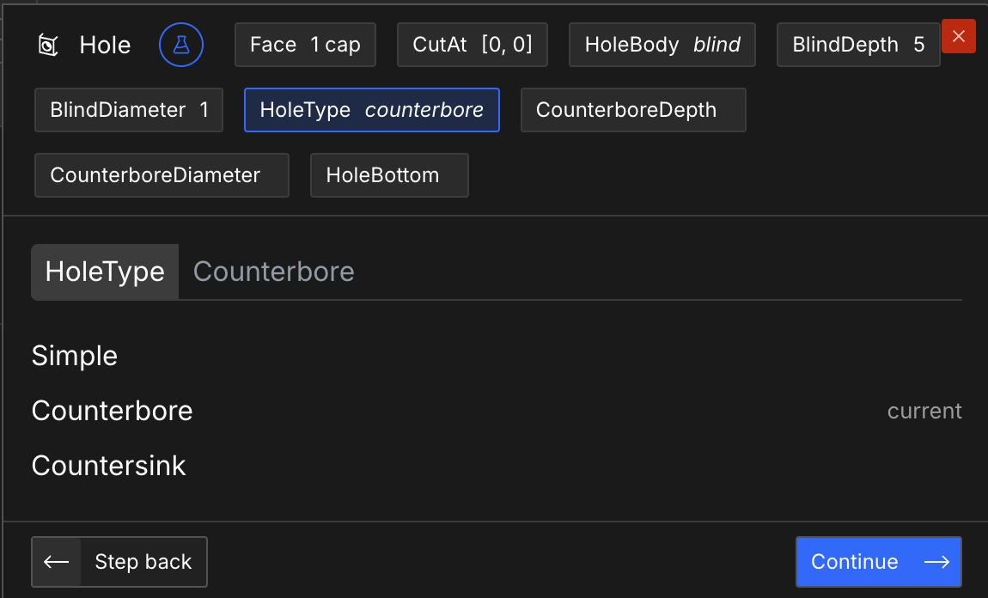This screenshot has width=988, height=598.
Task: Close the Hole command dialog
Action: point(959,36)
